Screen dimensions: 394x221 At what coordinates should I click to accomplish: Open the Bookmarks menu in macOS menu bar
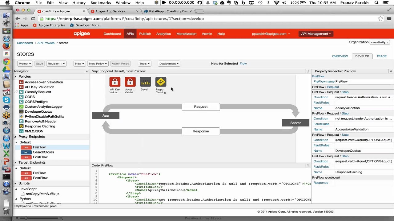tap(101, 3)
